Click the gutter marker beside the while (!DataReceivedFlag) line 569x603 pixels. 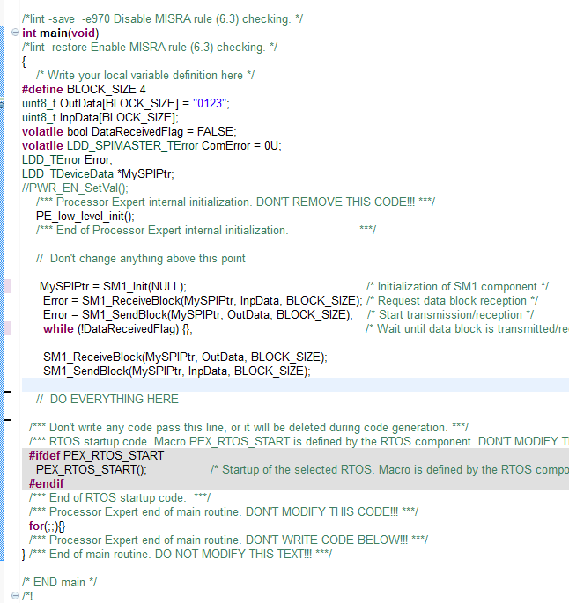8,329
